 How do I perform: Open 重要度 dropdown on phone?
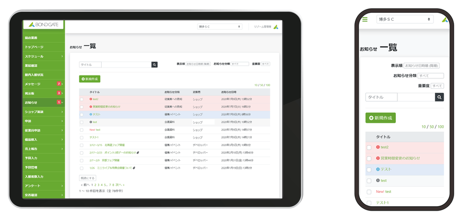tap(437, 86)
